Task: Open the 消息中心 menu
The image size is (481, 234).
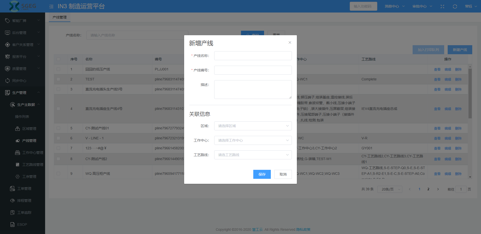Action: coord(394,6)
